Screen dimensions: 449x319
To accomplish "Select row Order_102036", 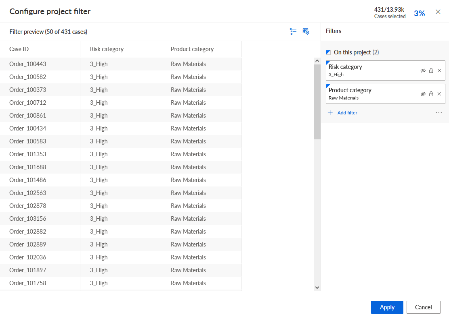I will (x=121, y=257).
